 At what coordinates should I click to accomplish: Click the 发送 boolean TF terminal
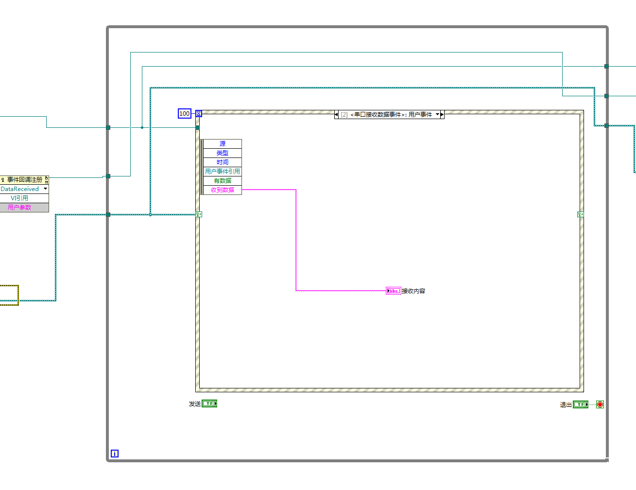(209, 403)
